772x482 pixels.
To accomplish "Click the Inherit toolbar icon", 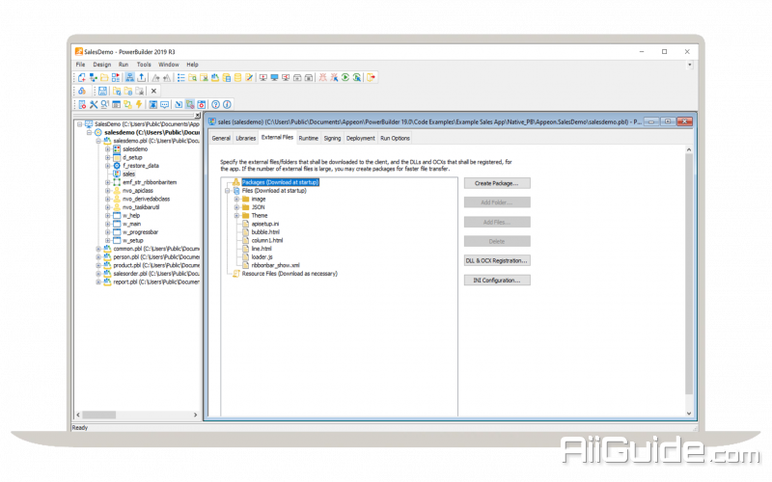I will pos(93,78).
